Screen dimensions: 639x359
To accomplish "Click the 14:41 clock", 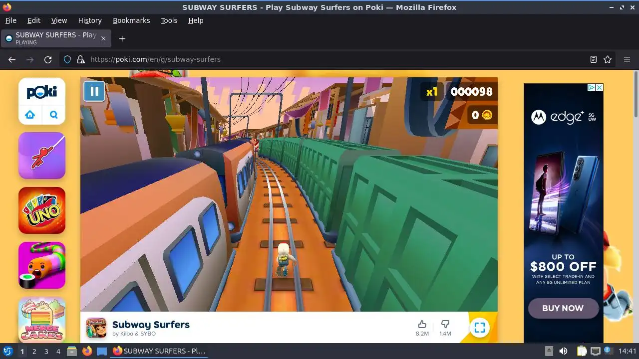I will (627, 351).
